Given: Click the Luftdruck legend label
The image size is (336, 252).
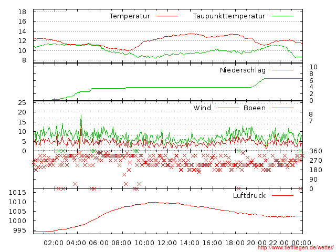Looking at the screenshot, I should (249, 195).
